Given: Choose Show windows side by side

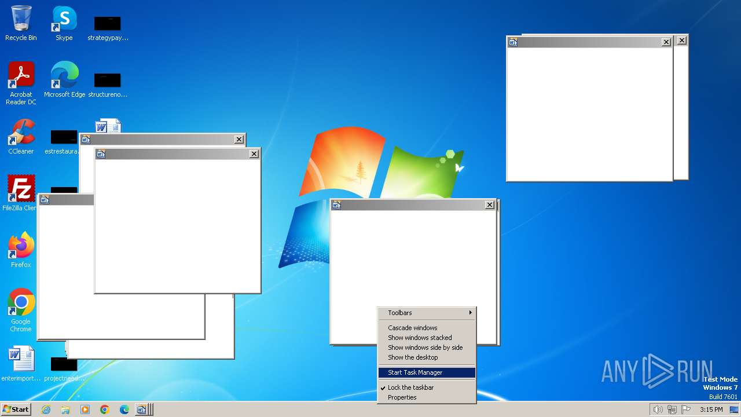Looking at the screenshot, I should [427, 348].
